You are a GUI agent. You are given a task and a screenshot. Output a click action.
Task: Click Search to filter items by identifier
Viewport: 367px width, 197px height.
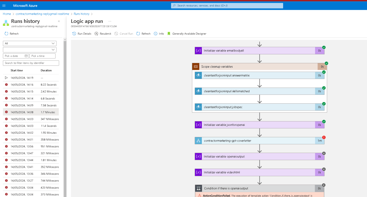31,63
